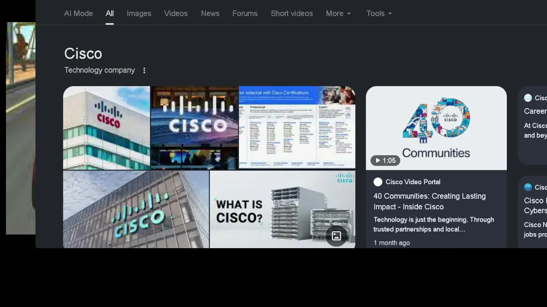Click the 1:05 video duration badge
This screenshot has width=547, height=307.
click(x=385, y=161)
